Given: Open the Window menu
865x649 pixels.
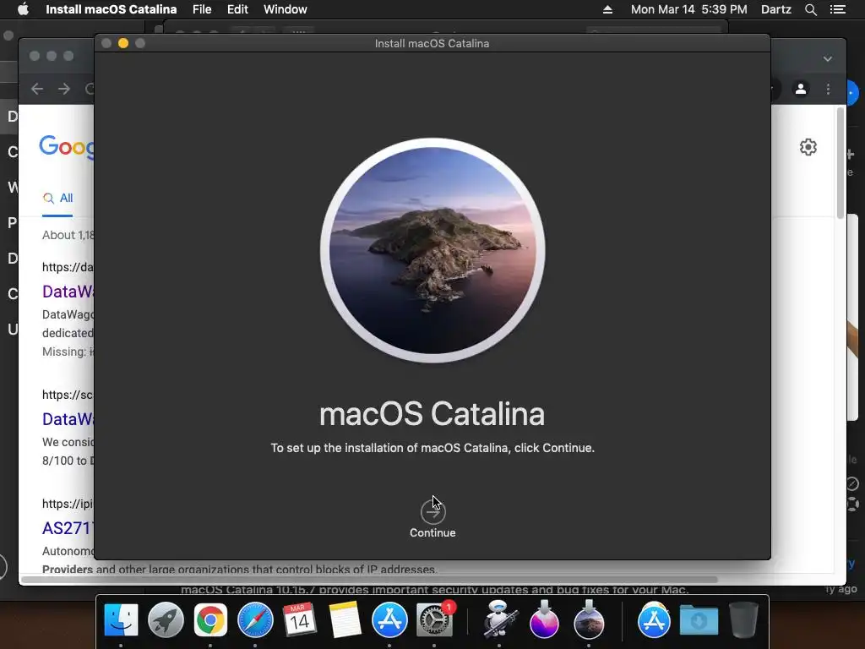Looking at the screenshot, I should [286, 9].
